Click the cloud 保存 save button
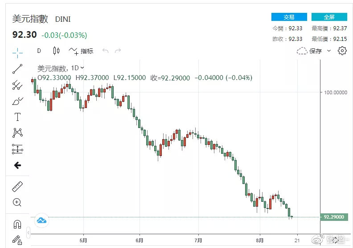 (x=309, y=51)
